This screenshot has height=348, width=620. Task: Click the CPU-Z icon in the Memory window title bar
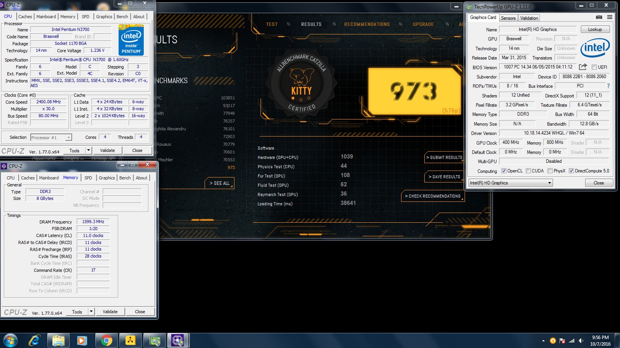coord(4,166)
